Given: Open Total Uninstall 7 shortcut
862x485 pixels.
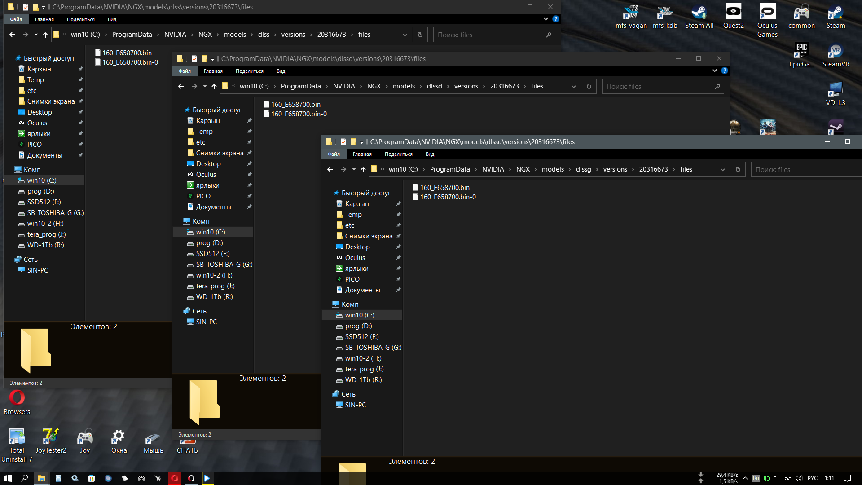Looking at the screenshot, I should point(17,445).
